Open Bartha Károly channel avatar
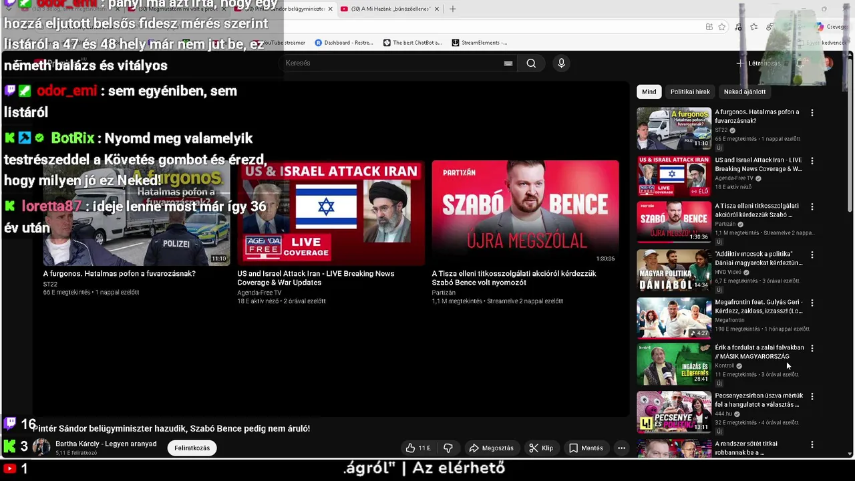 pyautogui.click(x=41, y=448)
